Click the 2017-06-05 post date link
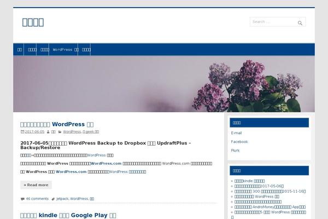The image size is (328, 219). [x=34, y=131]
